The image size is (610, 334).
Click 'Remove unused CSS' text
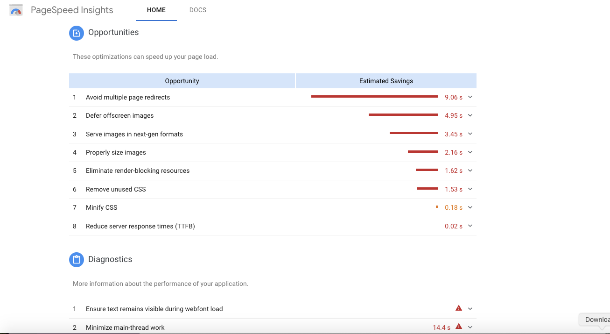(x=116, y=189)
